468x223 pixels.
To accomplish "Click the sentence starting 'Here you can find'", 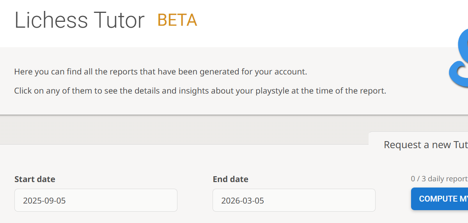I will click(160, 72).
